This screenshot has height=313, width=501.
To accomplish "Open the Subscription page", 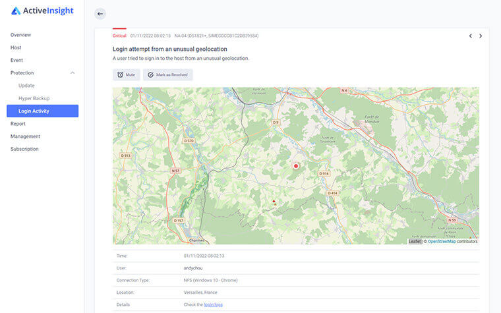I will pos(24,149).
